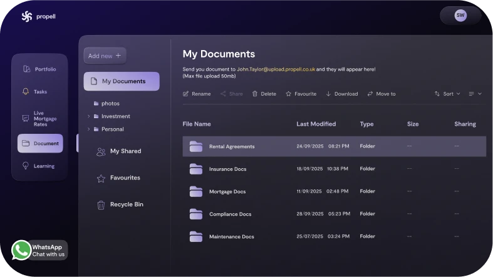Click the Add new button

(105, 56)
